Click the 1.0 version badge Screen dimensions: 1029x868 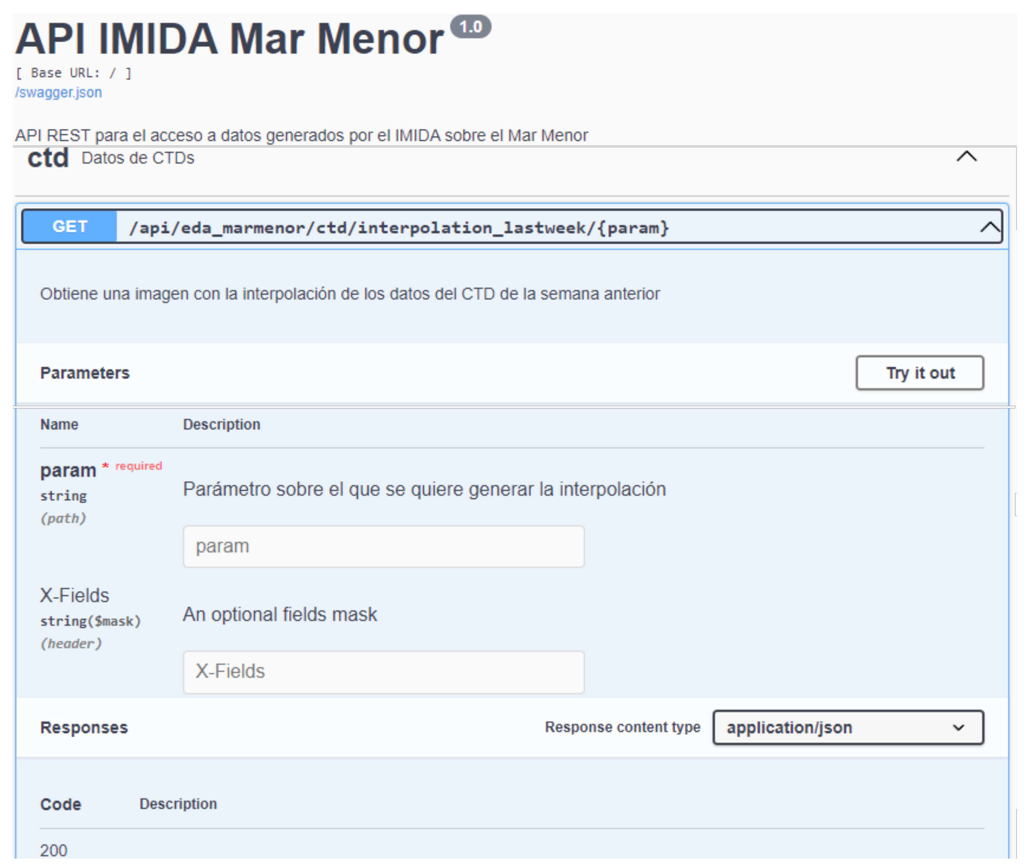tap(471, 27)
